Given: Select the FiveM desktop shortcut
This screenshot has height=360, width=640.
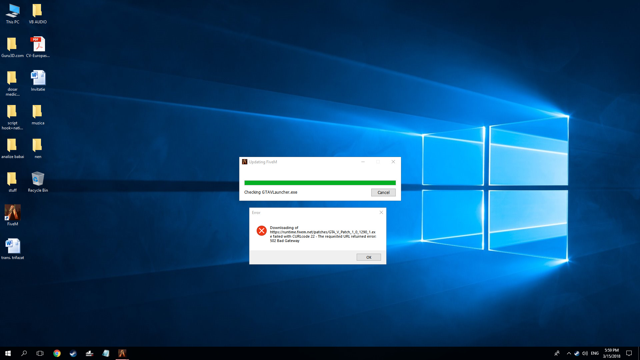Looking at the screenshot, I should (x=13, y=216).
